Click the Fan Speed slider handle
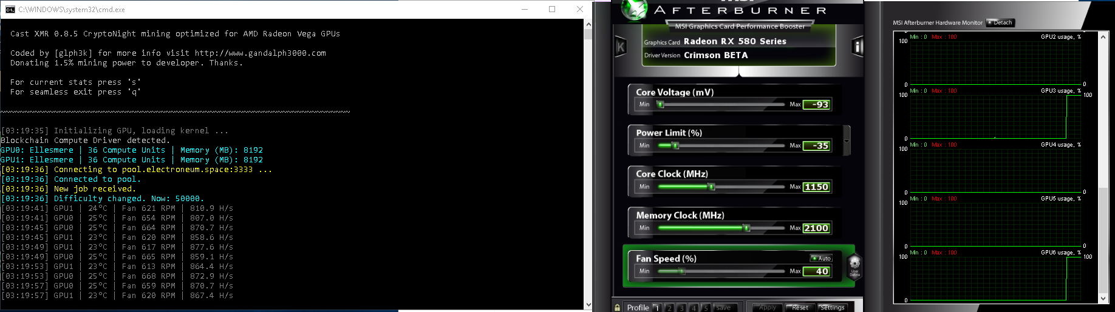 point(682,271)
